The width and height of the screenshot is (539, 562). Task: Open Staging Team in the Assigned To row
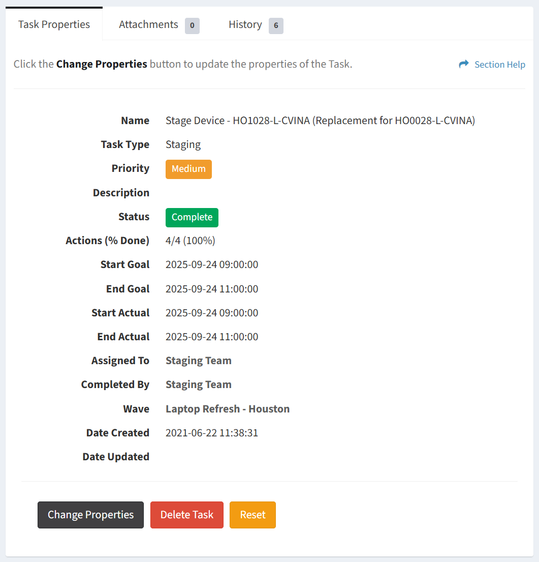198,361
